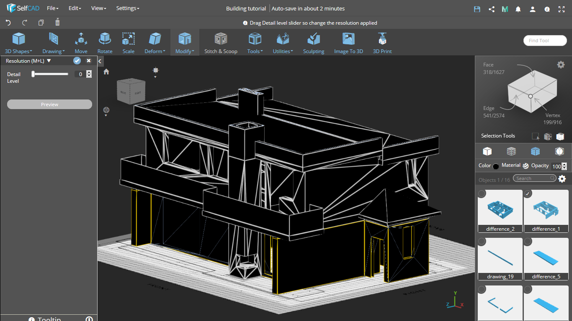Screen dimensions: 572x321
Task: Open the Tools dropdown
Action: pos(255,43)
